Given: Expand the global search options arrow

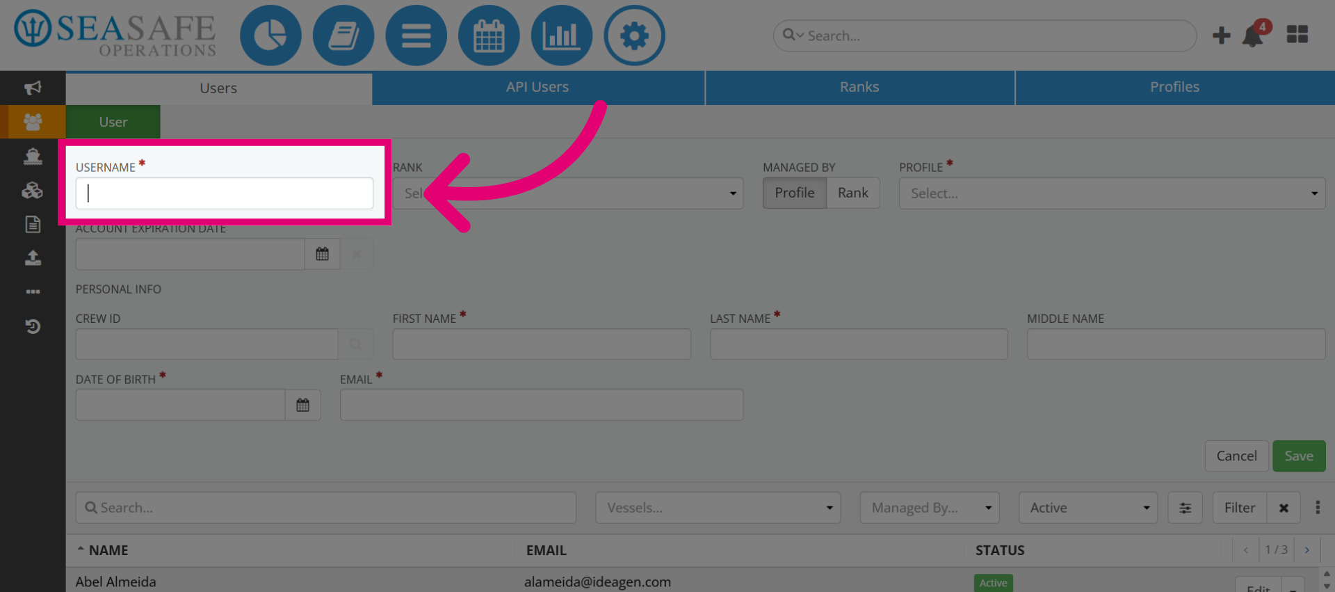Looking at the screenshot, I should tap(800, 35).
